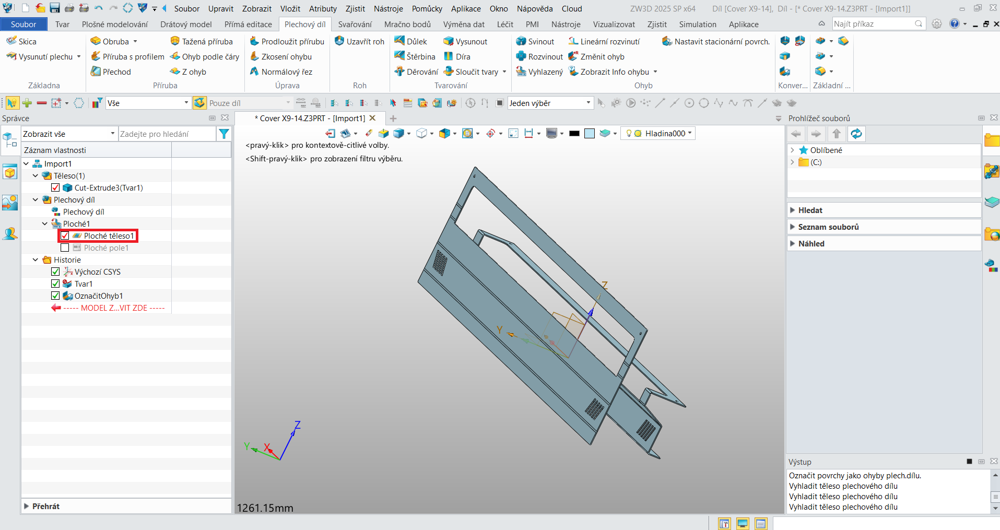Open the Díra hole tool
The image size is (1000, 530).
(x=457, y=56)
